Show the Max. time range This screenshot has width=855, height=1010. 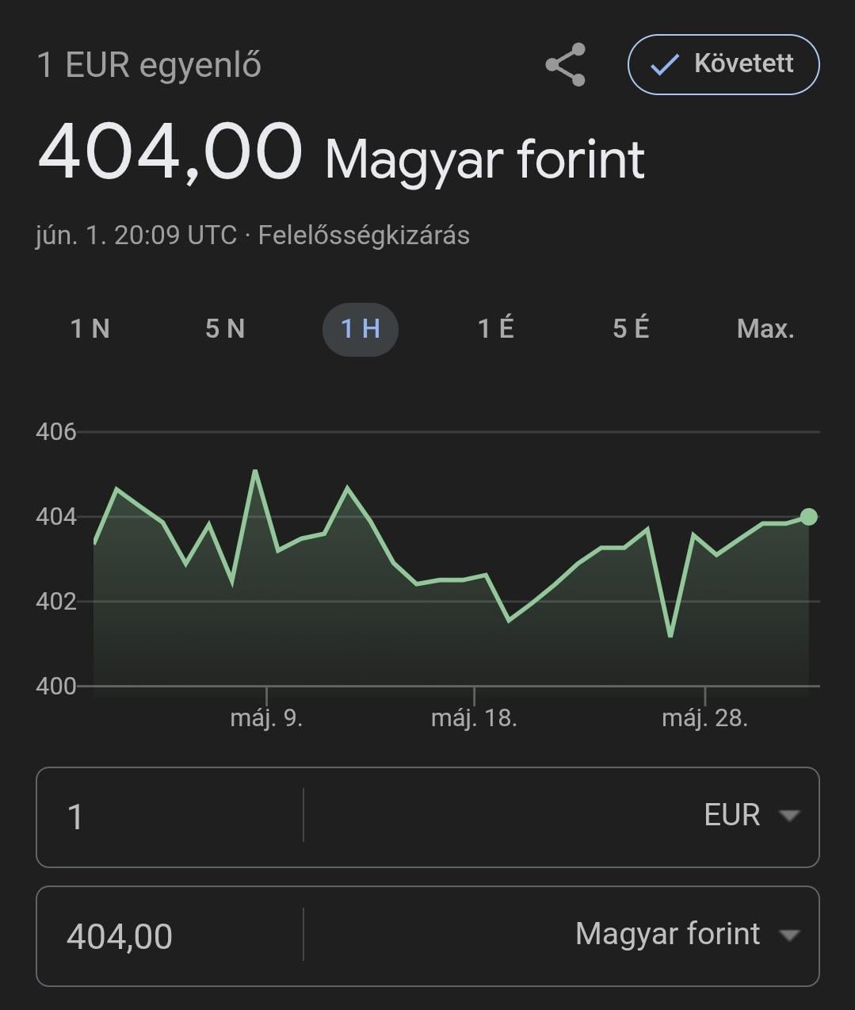coord(765,328)
